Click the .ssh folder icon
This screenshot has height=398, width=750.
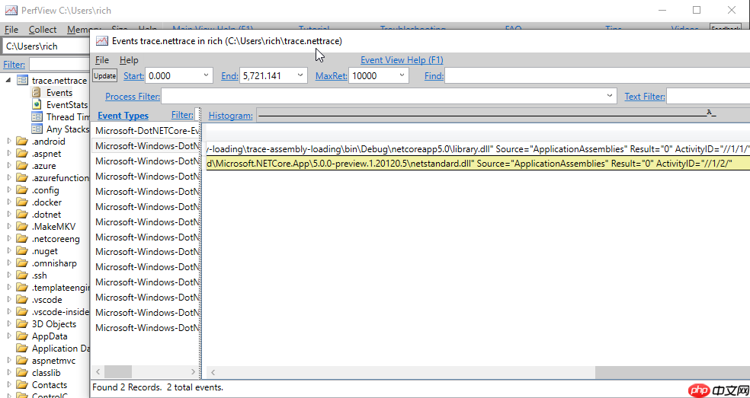tap(22, 275)
